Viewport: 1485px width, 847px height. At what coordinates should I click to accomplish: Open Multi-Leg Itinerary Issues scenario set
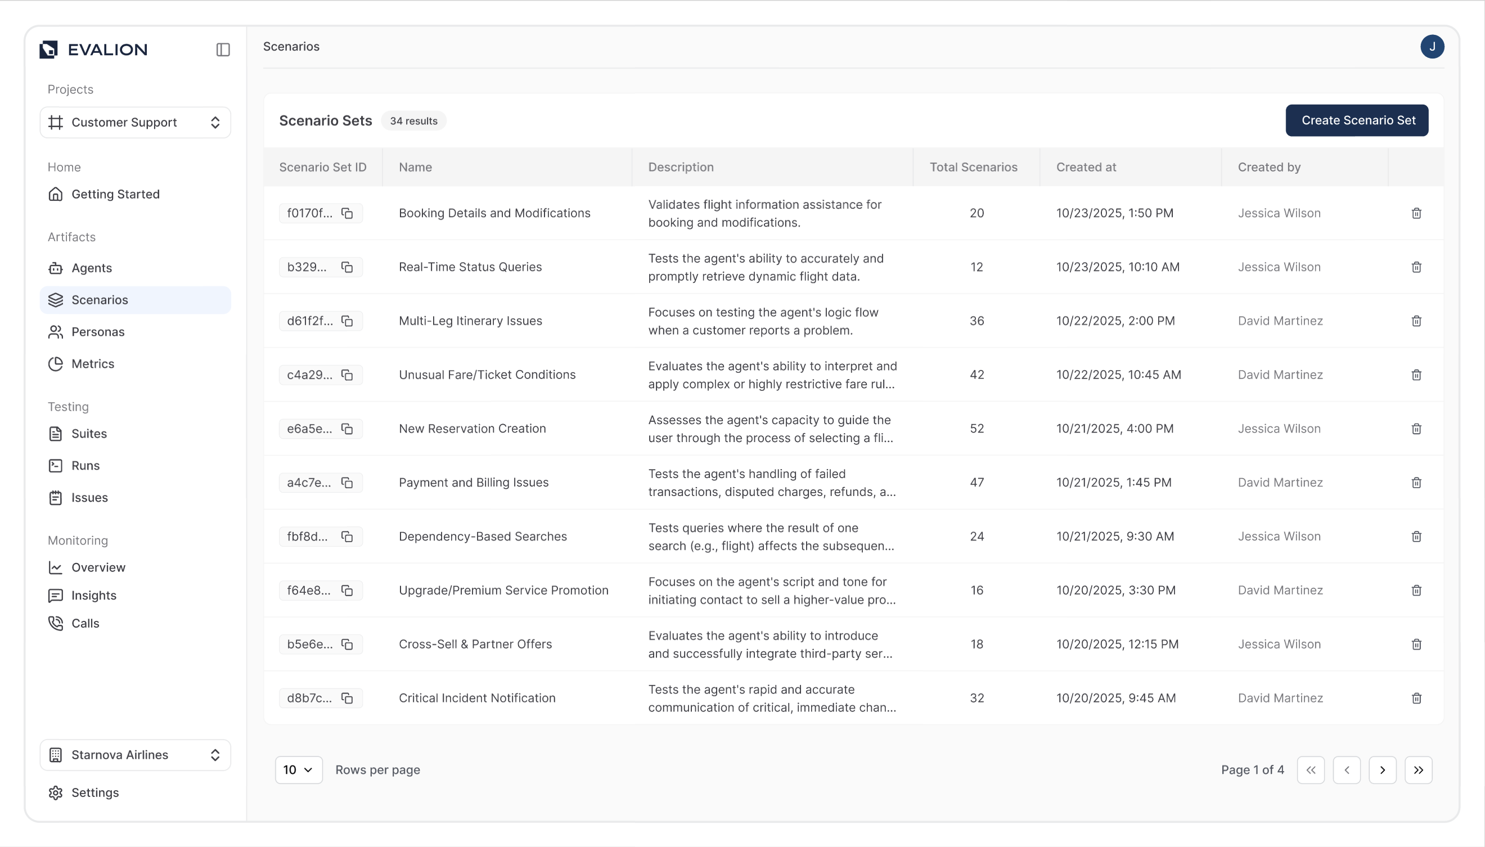pyautogui.click(x=470, y=321)
